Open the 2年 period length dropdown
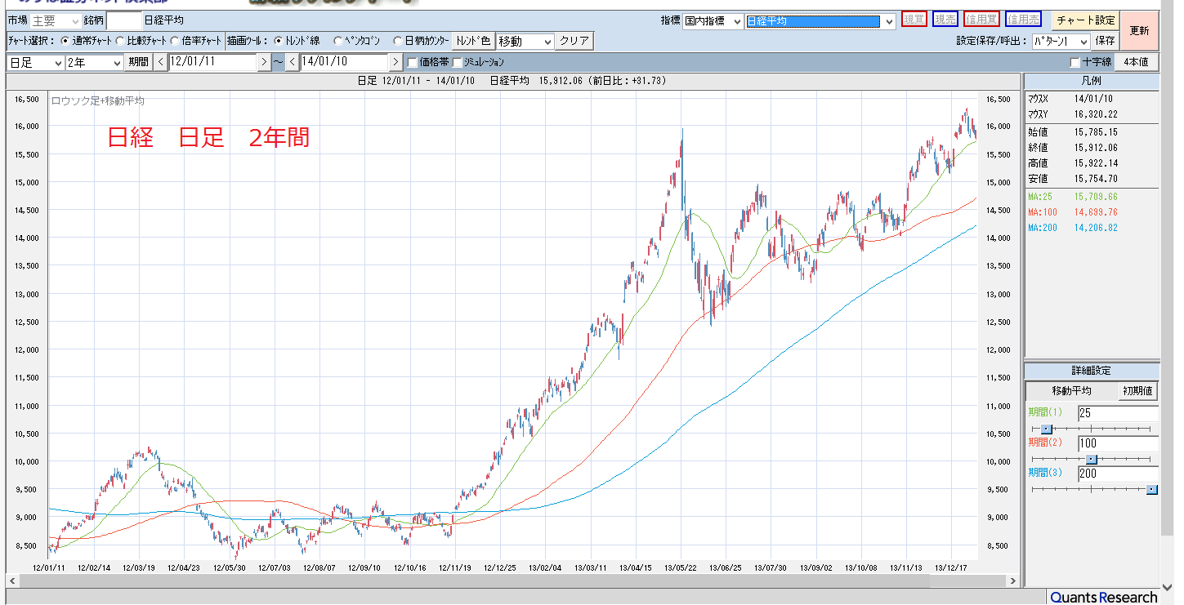The image size is (1184, 605). (x=94, y=62)
